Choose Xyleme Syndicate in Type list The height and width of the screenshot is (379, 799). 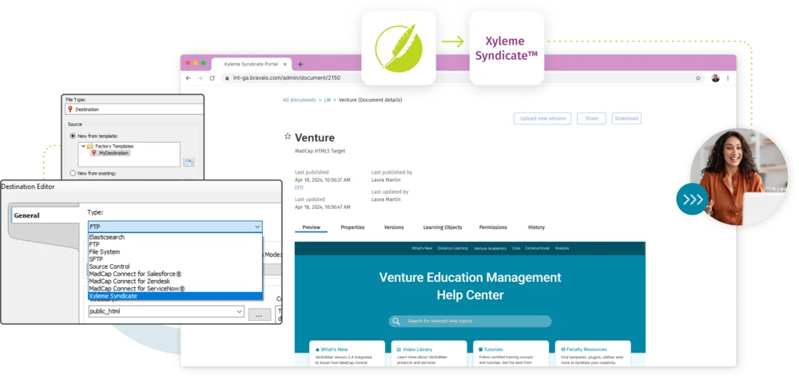tap(175, 295)
